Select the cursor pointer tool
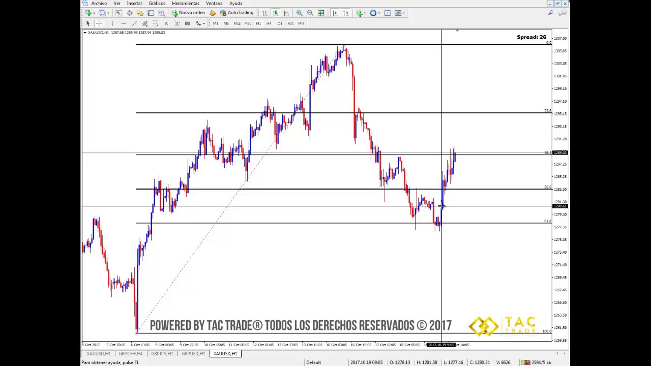Image resolution: width=651 pixels, height=366 pixels. pyautogui.click(x=88, y=23)
